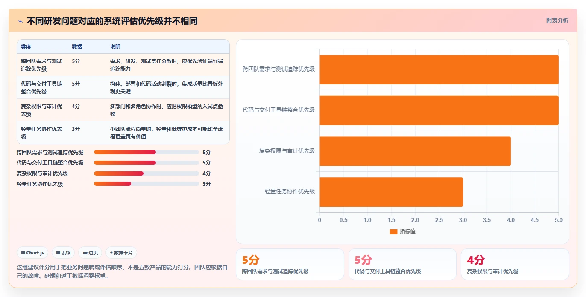Click the progress list label 复杂权限与审计优先级
Screen dimensions: 586x297
pyautogui.click(x=42, y=173)
